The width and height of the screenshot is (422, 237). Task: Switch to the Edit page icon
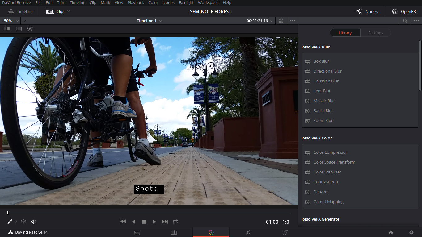[x=174, y=232]
